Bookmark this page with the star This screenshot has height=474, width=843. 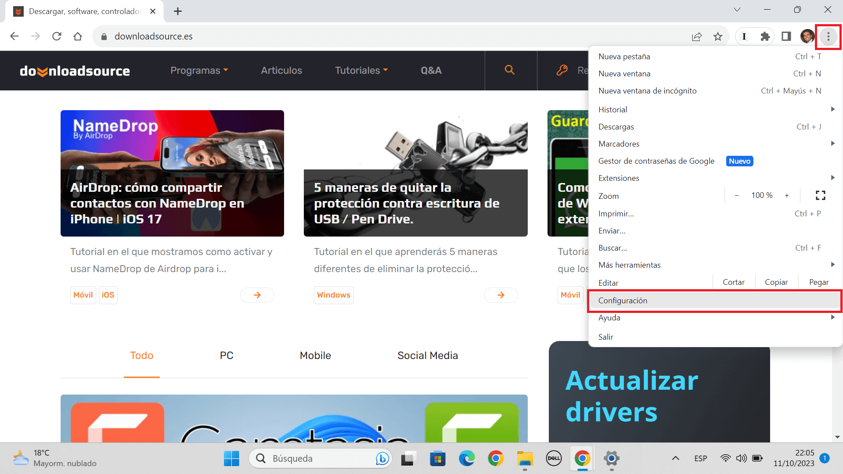[718, 36]
